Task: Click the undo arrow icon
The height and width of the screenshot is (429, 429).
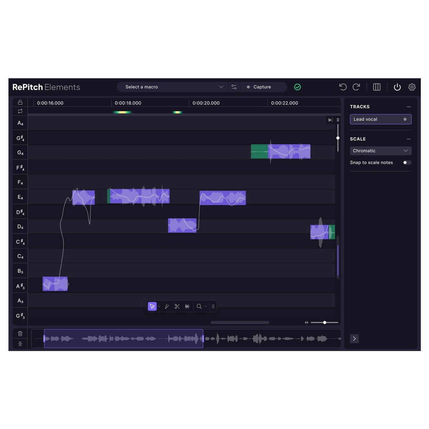Action: [x=342, y=87]
